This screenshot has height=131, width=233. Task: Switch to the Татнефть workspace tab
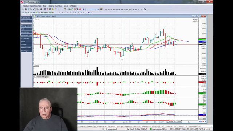[112, 126]
